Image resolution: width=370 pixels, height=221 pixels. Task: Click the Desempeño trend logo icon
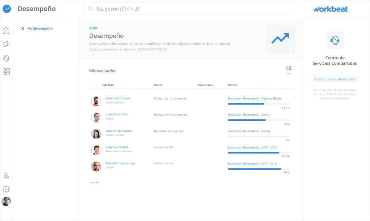point(7,9)
